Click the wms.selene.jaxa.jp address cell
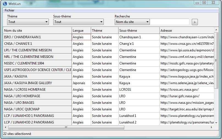Viewport: 222px width, 139px height. click(187, 83)
